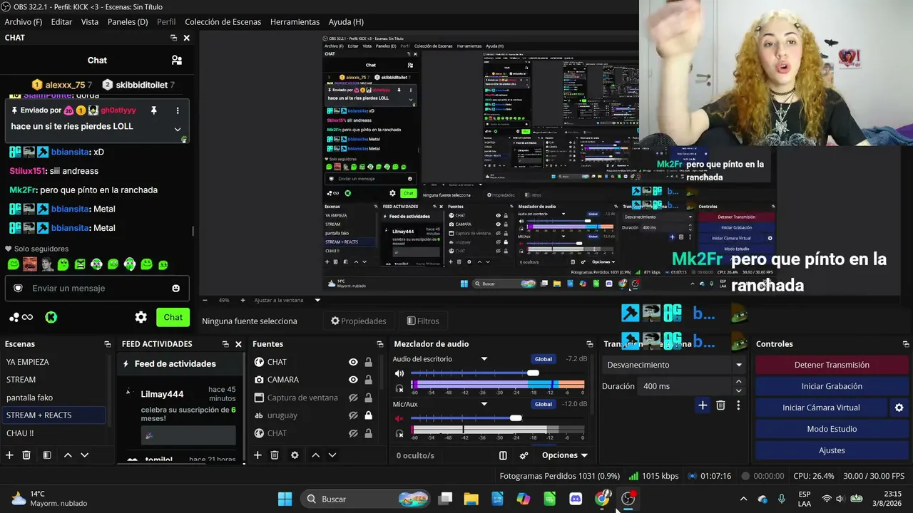Open chat user list icon
Screen dimensions: 913x513
click(x=177, y=61)
